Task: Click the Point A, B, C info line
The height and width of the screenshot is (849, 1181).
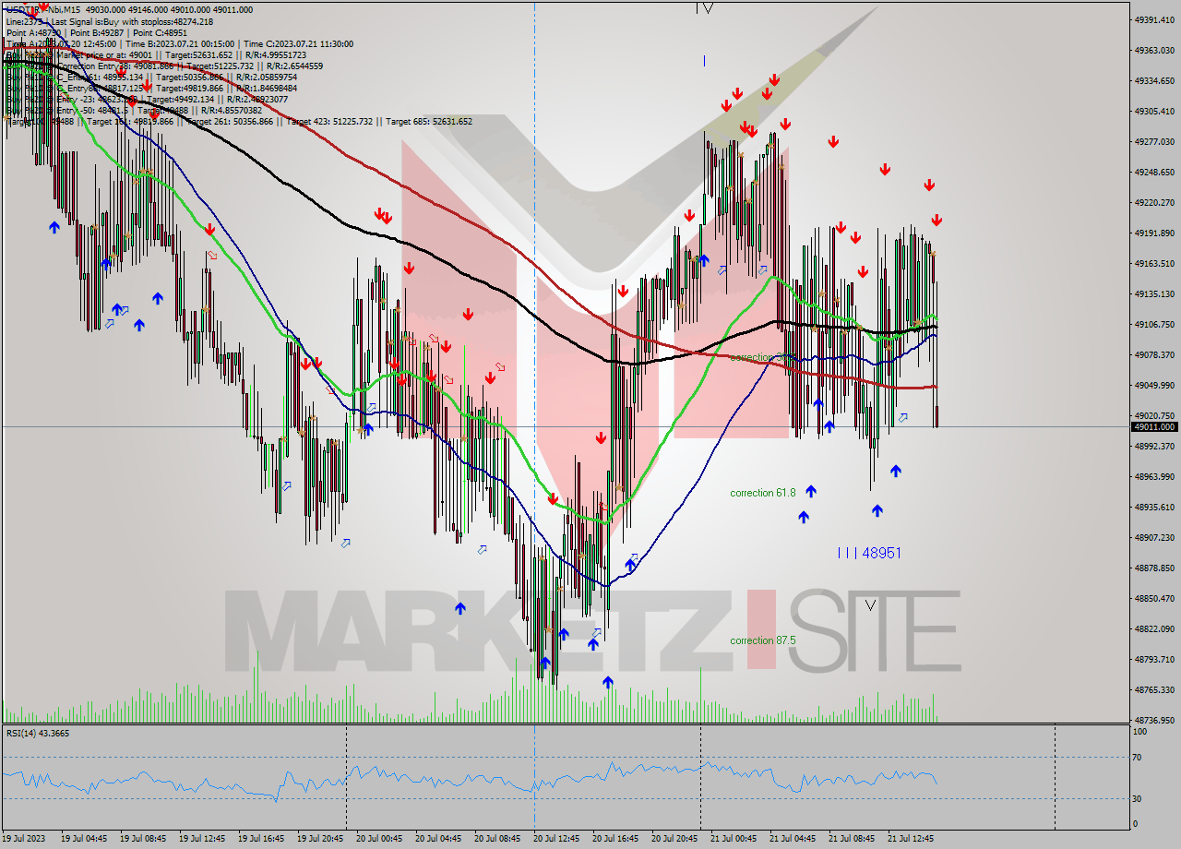Action: click(96, 32)
